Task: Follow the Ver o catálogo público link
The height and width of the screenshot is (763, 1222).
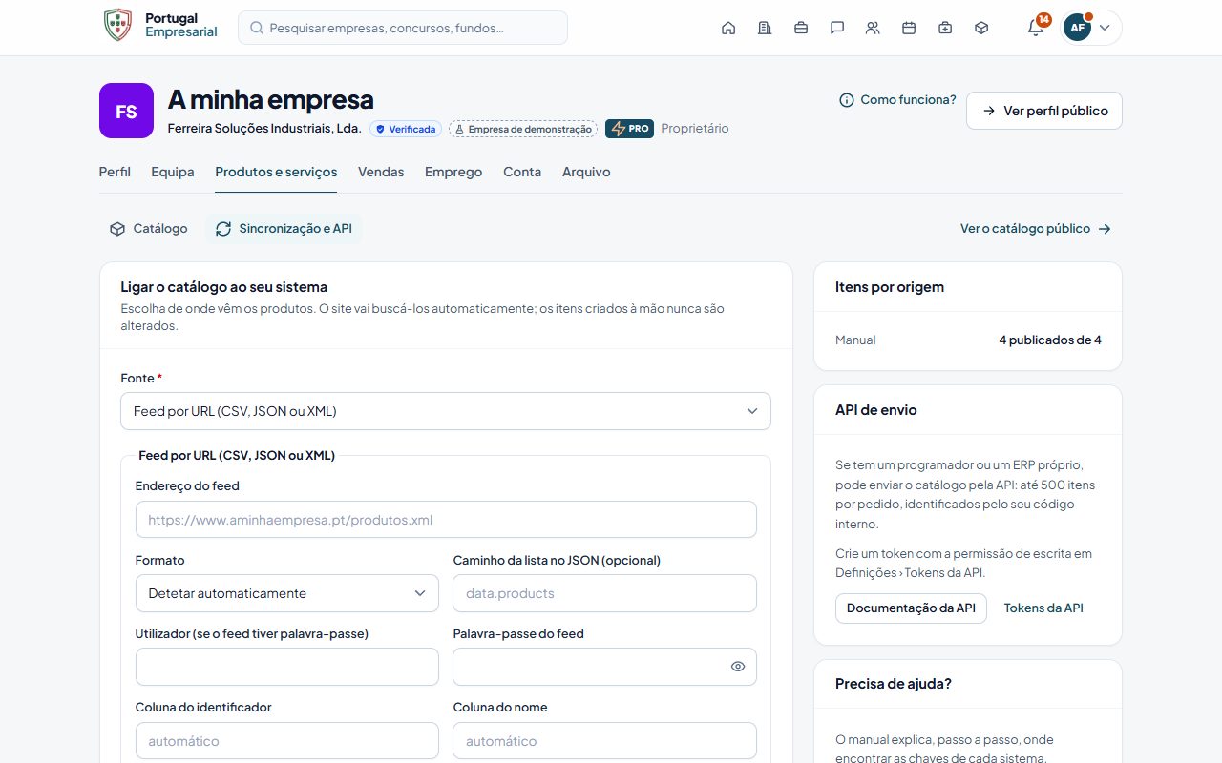Action: coord(1036,229)
